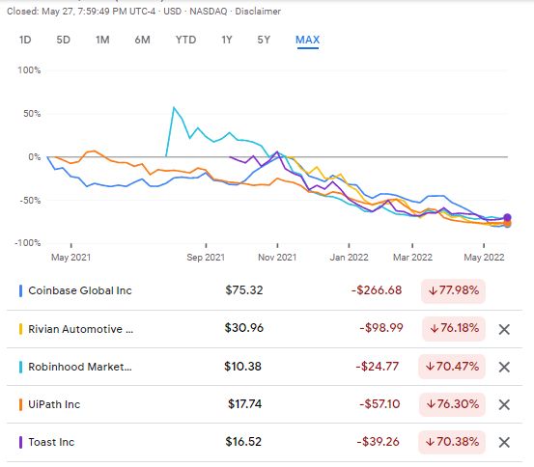Choose the YTD range tab
The width and height of the screenshot is (534, 467).
(x=186, y=40)
